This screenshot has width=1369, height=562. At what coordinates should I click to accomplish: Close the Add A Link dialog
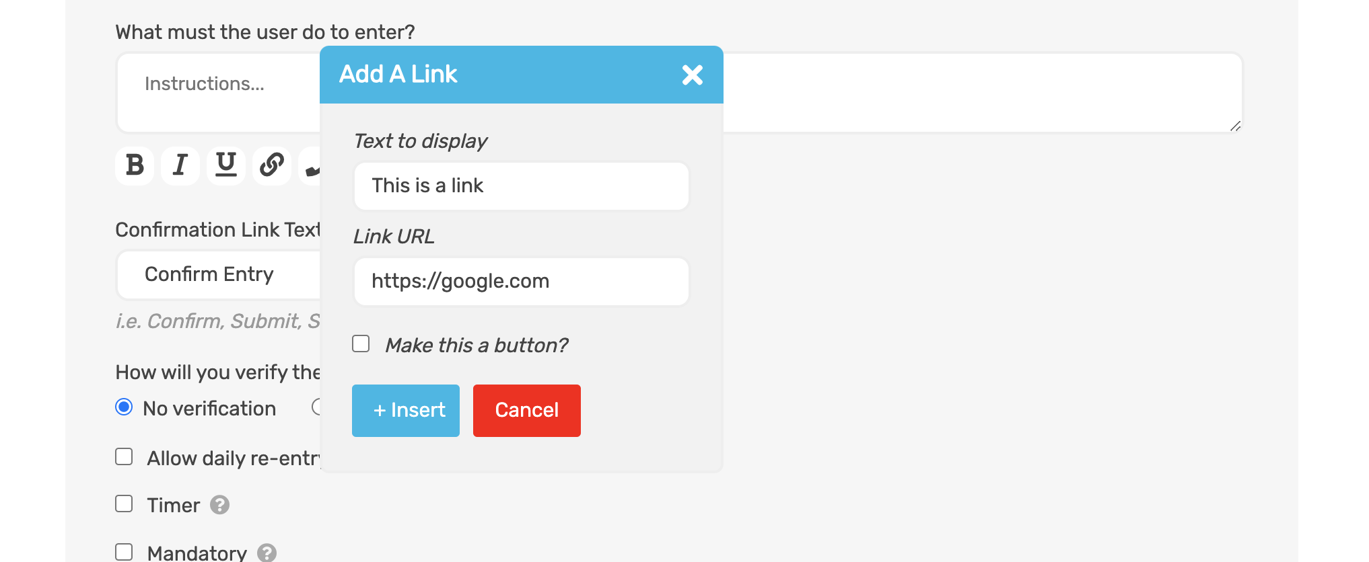(x=693, y=75)
